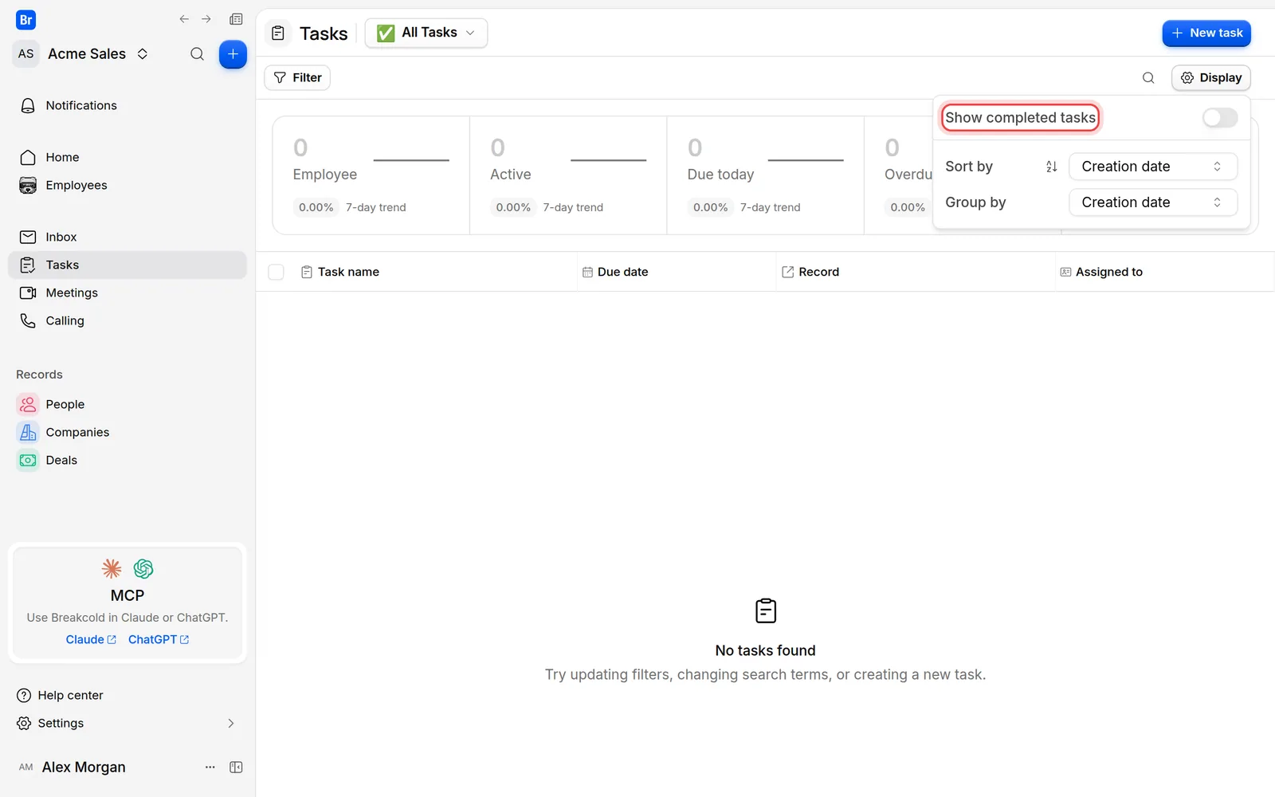This screenshot has height=797, width=1275.
Task: Open the Calling section
Action: [127, 320]
